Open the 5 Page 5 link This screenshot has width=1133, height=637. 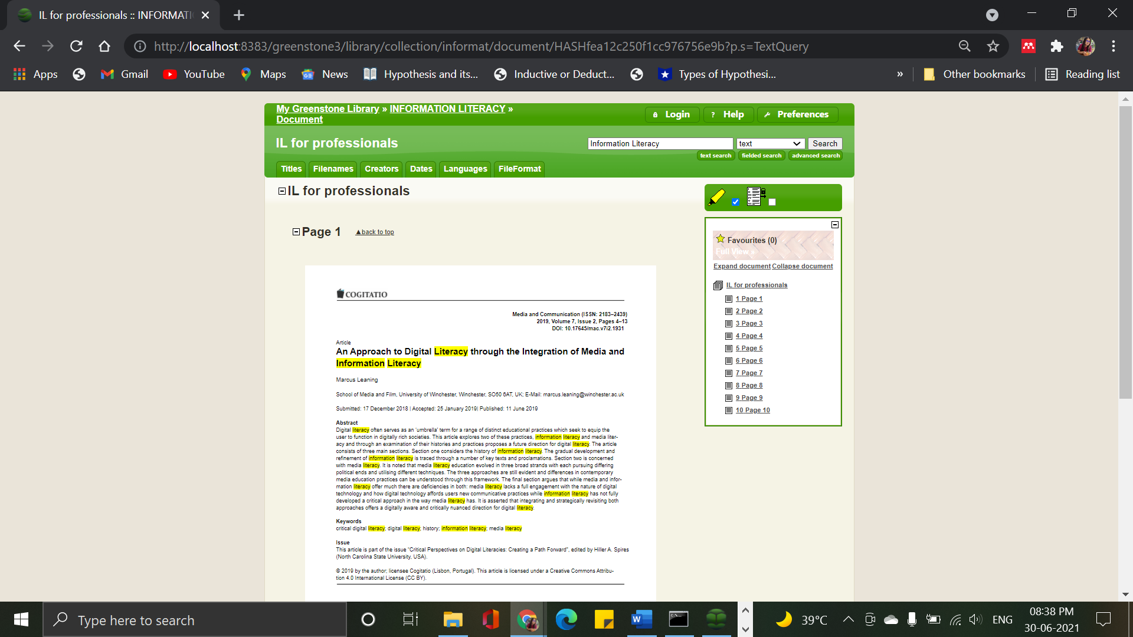749,348
